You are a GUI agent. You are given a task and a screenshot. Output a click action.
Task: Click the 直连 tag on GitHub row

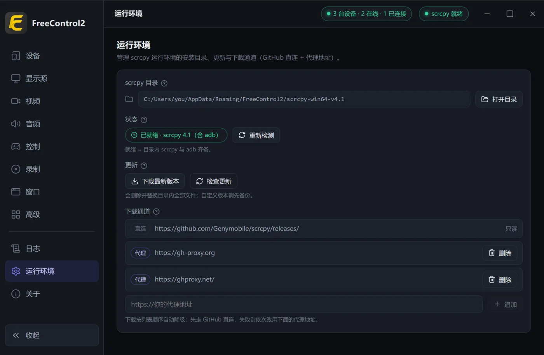click(x=140, y=229)
